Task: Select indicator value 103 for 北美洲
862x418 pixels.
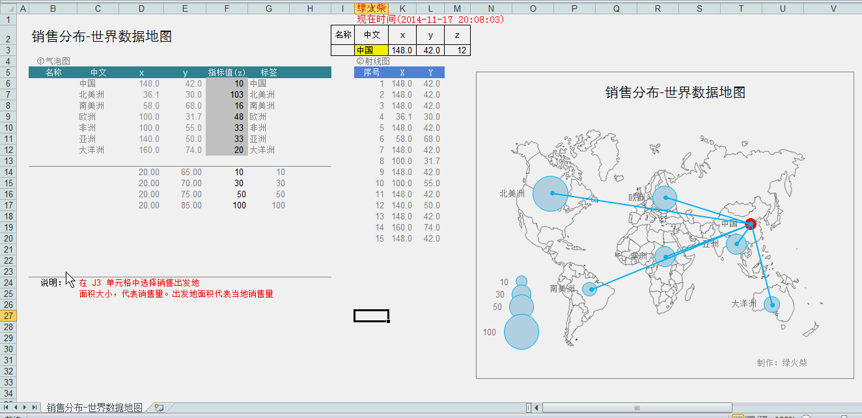Action: (x=227, y=94)
